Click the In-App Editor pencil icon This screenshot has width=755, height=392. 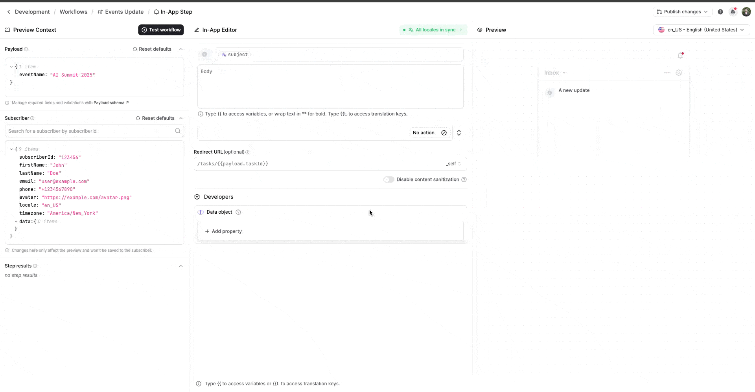click(x=196, y=30)
